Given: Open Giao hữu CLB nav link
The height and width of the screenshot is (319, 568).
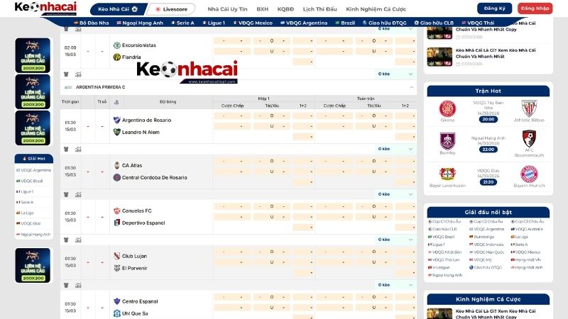Looking at the screenshot, I should 434,23.
